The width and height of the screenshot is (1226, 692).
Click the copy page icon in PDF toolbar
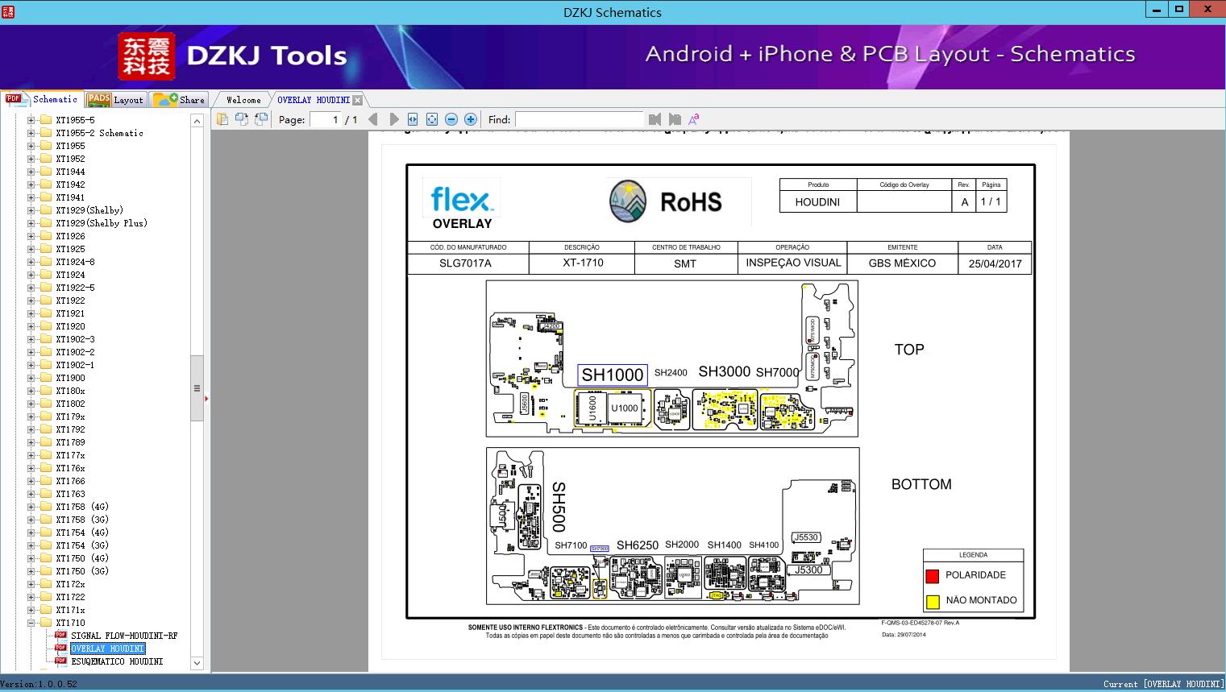[222, 119]
